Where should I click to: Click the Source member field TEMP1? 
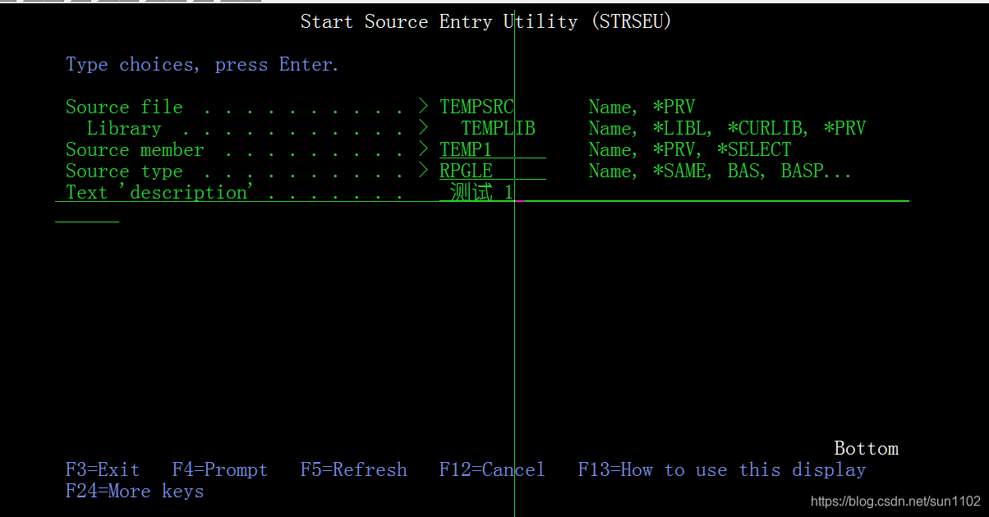(492, 150)
